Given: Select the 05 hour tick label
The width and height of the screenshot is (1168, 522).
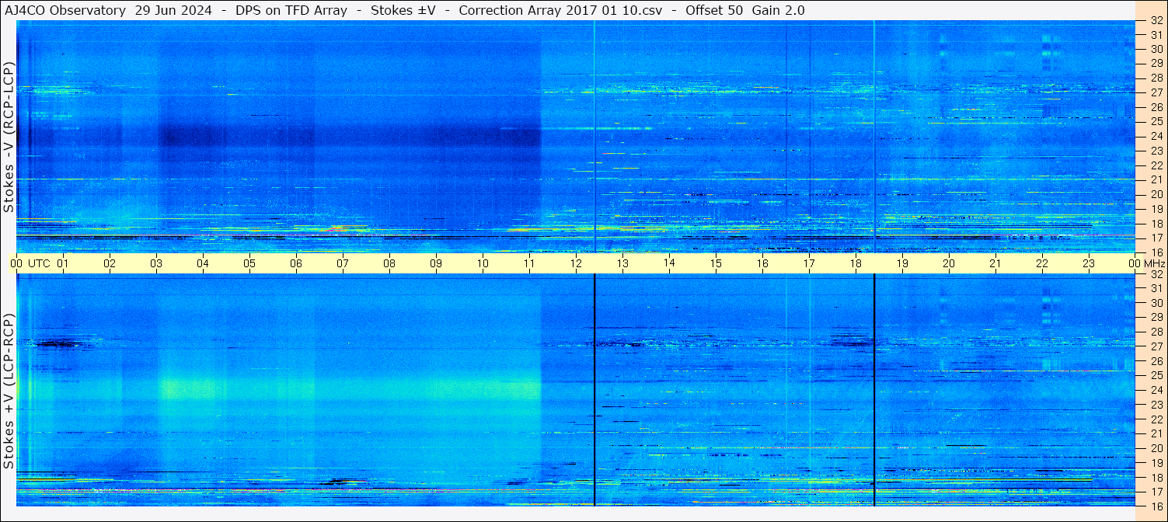Looking at the screenshot, I should click(249, 263).
